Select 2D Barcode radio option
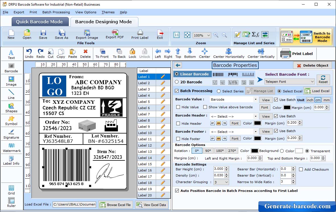The image size is (336, 212). pos(177,82)
